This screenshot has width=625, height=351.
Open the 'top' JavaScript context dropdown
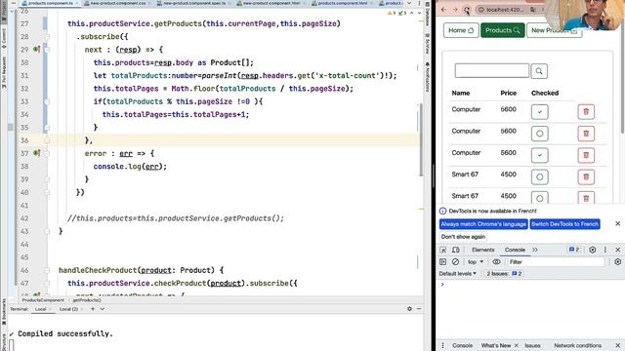click(x=476, y=262)
